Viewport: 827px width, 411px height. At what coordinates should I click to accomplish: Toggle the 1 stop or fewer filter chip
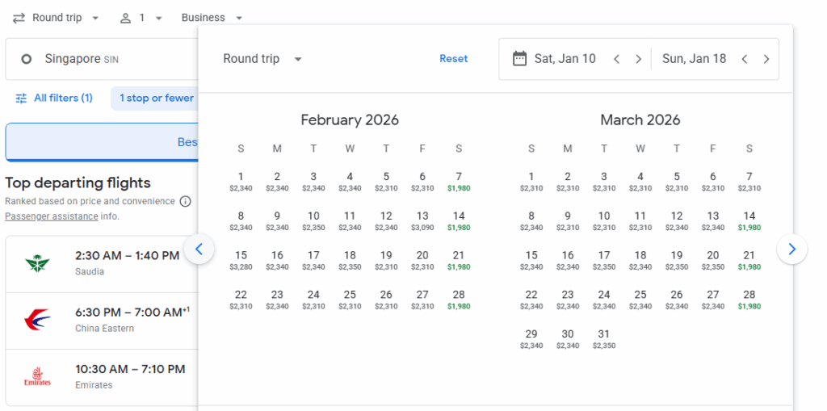coord(157,99)
